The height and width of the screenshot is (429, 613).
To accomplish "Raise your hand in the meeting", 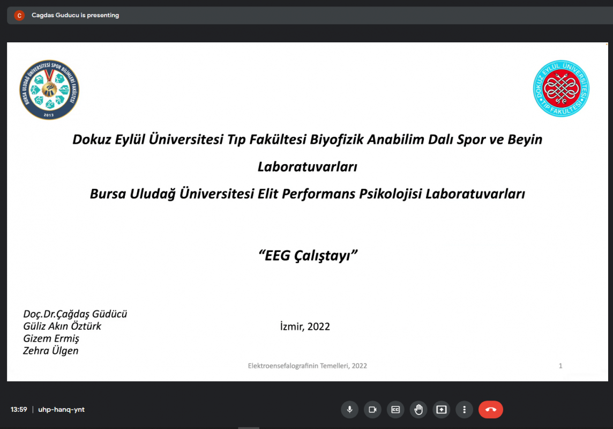I will pos(418,410).
